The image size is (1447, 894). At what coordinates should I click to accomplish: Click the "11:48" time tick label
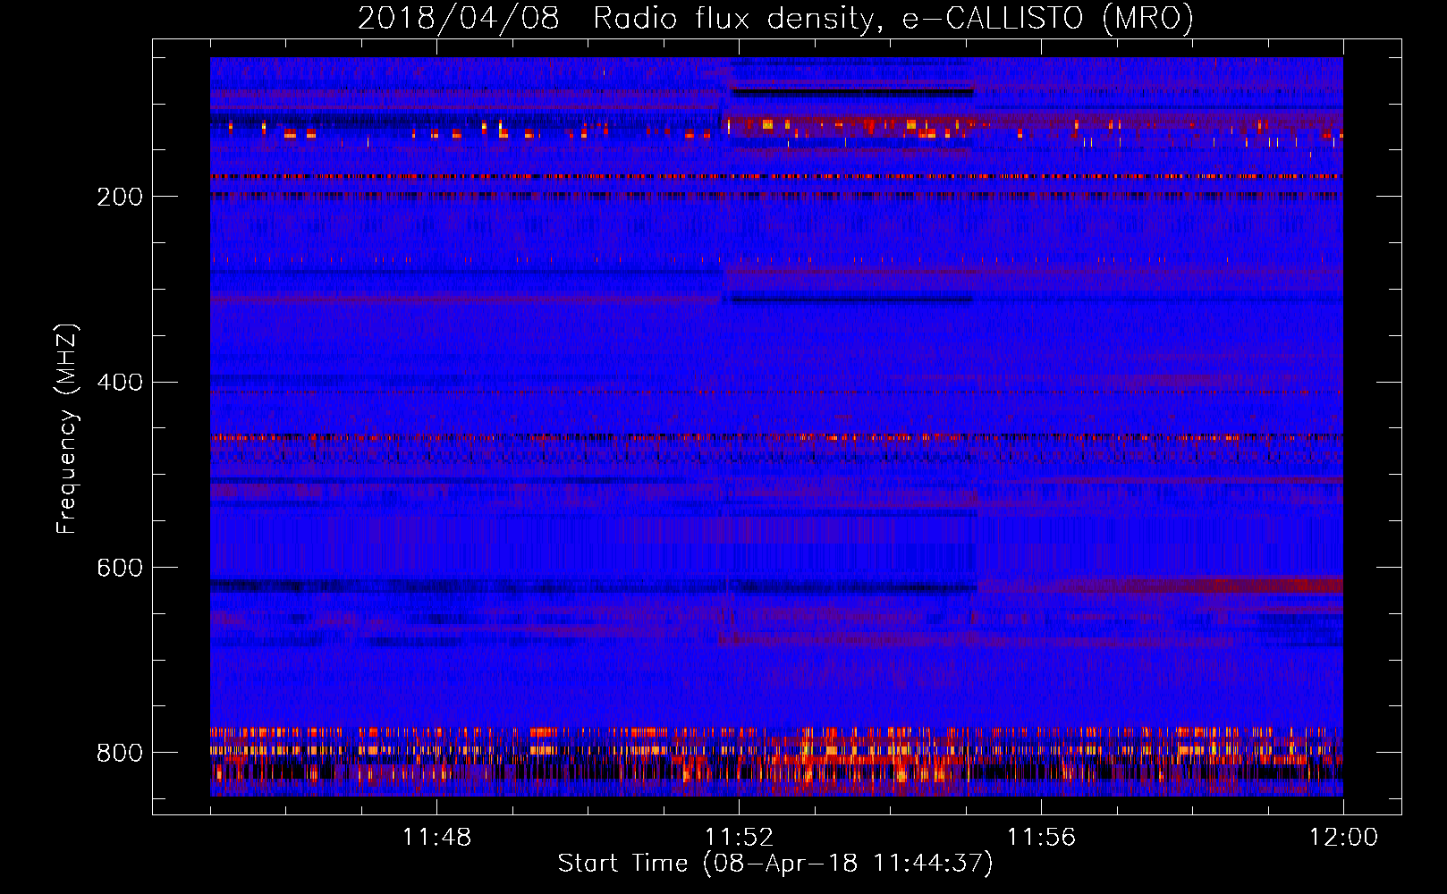(x=436, y=837)
